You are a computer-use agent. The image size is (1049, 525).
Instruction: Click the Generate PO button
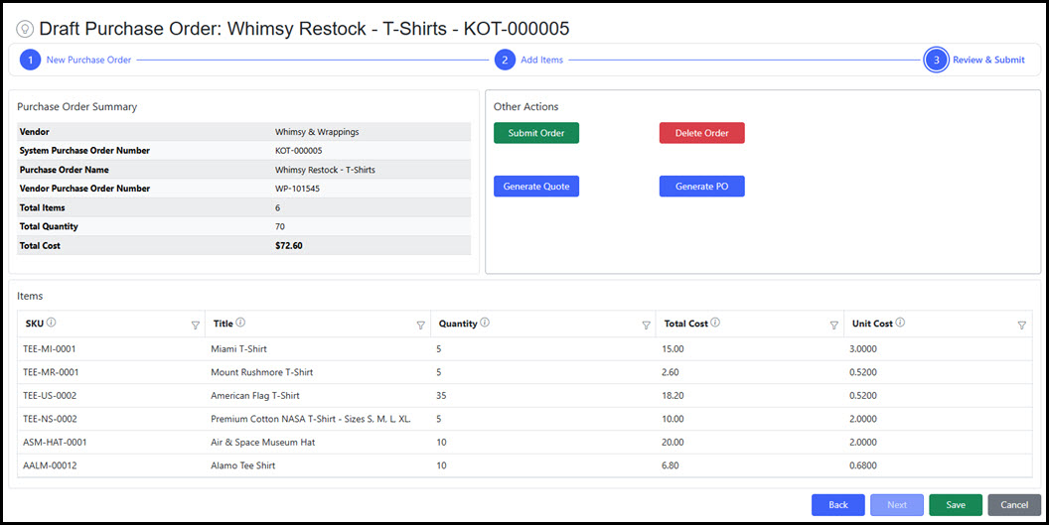[x=701, y=187]
